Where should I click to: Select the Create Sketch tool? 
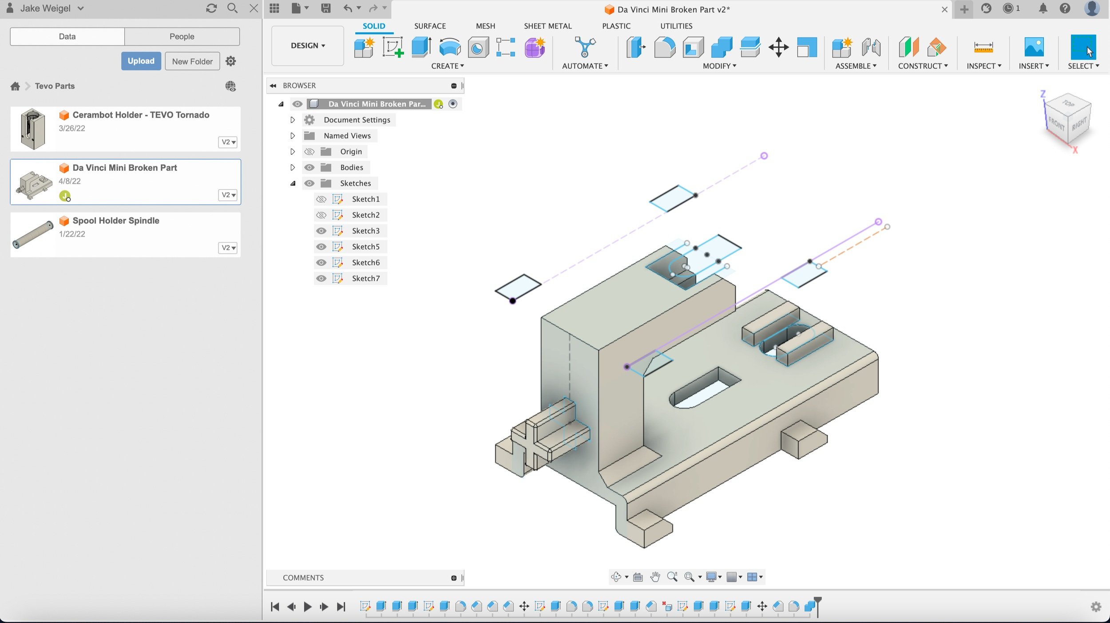point(393,47)
